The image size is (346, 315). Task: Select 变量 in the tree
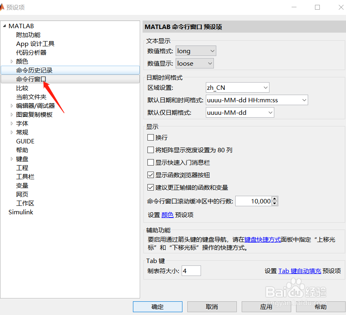[22, 185]
